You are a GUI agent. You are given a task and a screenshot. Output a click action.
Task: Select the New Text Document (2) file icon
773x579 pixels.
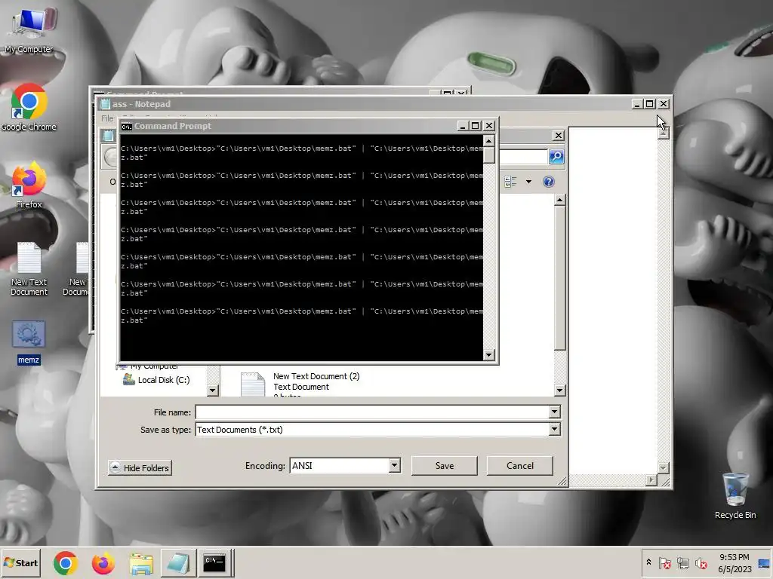tap(253, 384)
